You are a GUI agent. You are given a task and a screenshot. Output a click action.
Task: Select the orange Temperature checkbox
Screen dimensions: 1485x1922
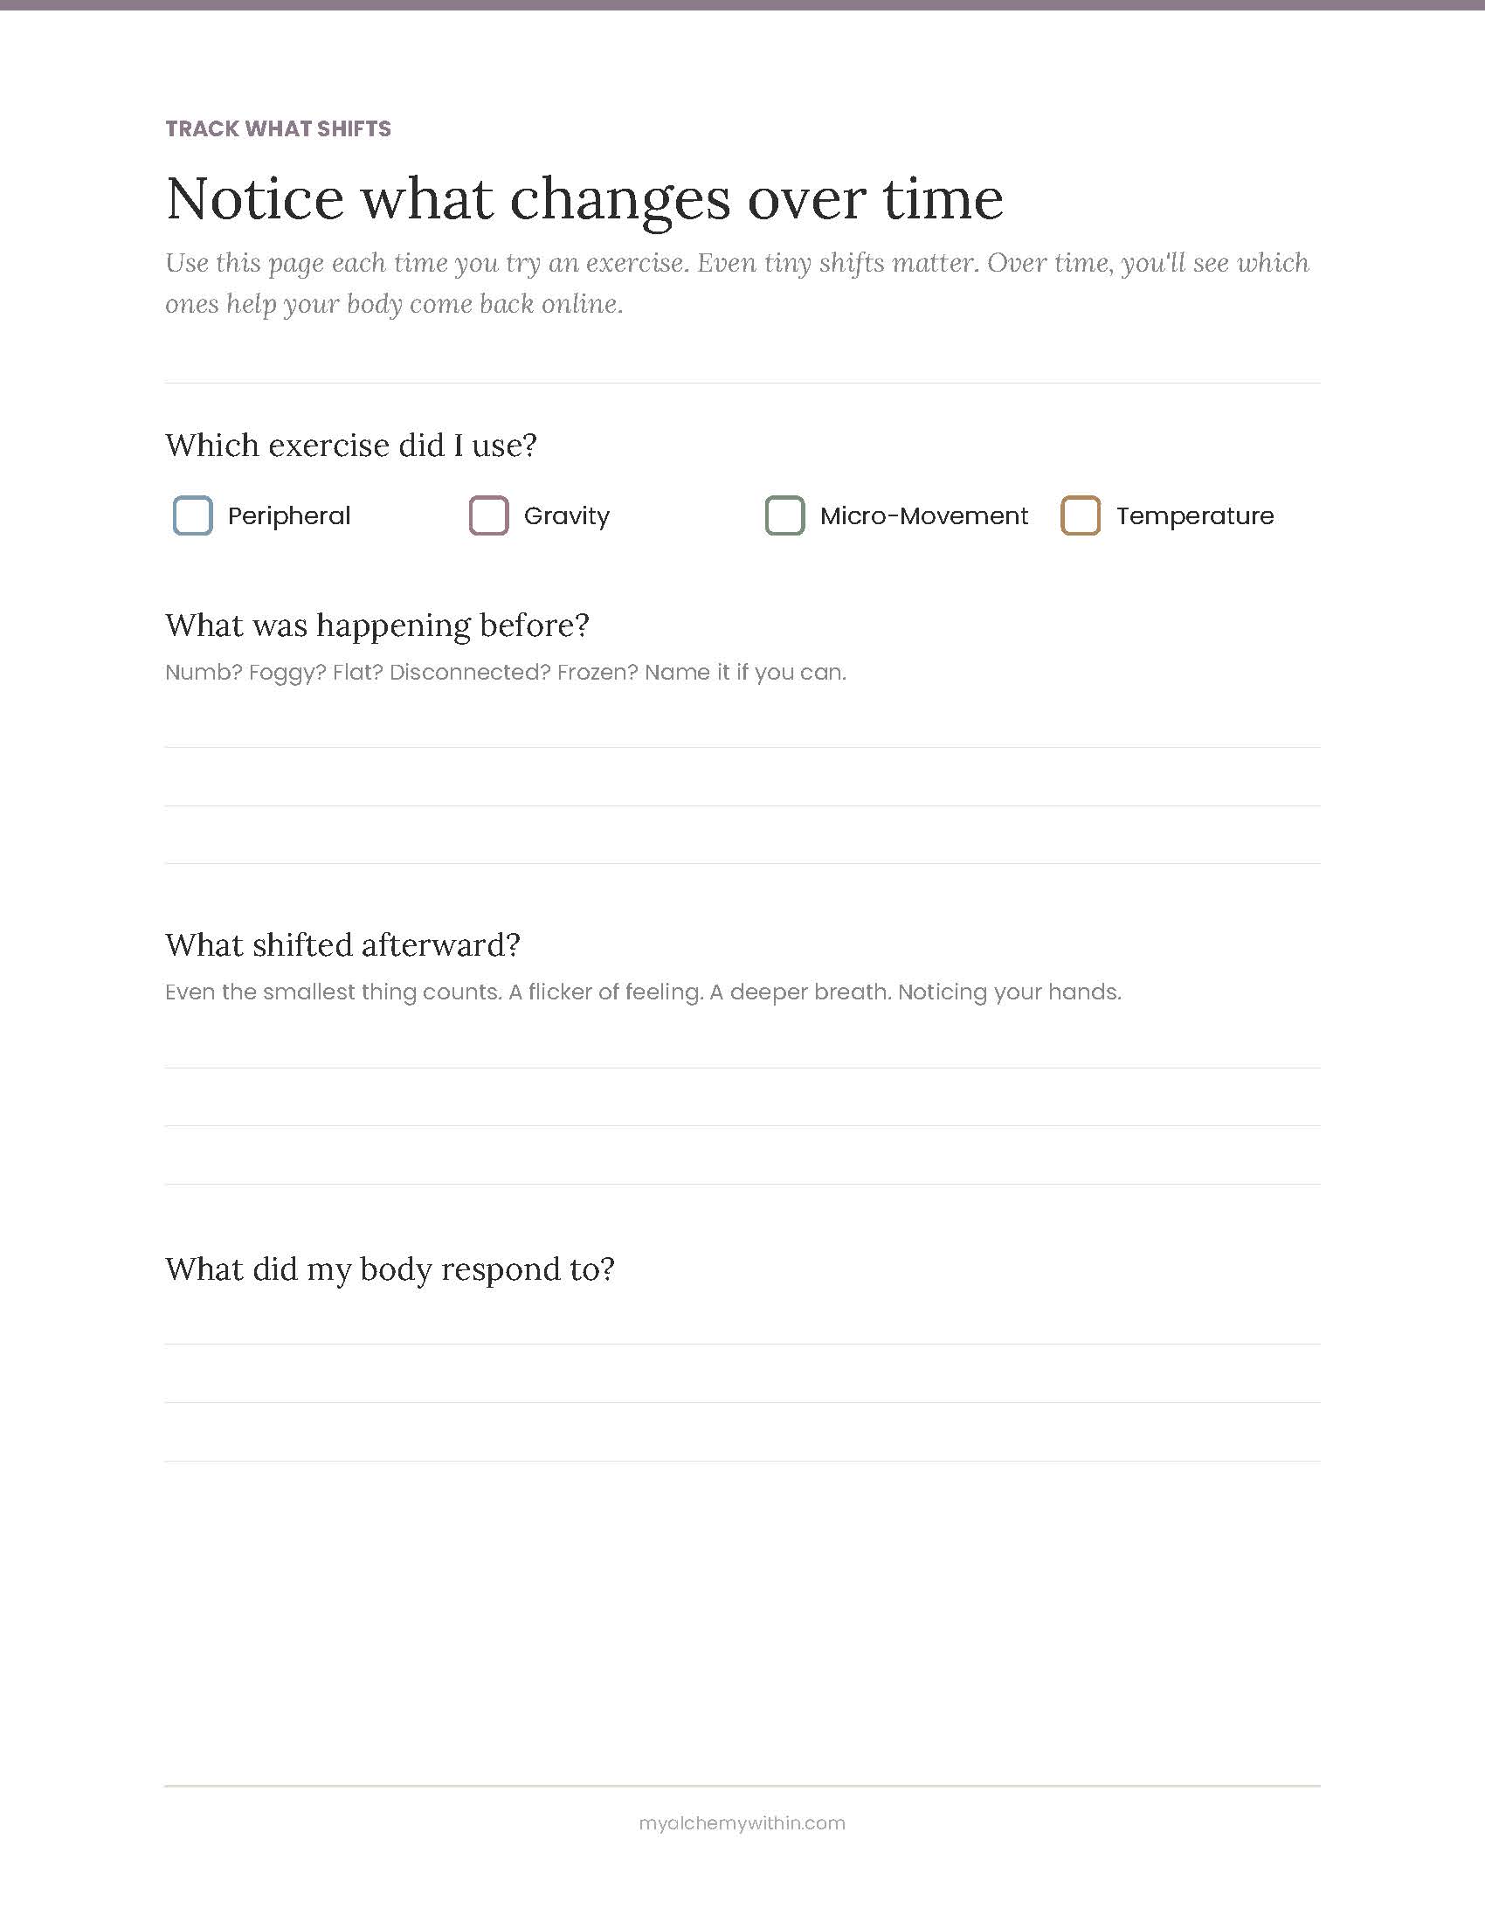[x=1081, y=515]
